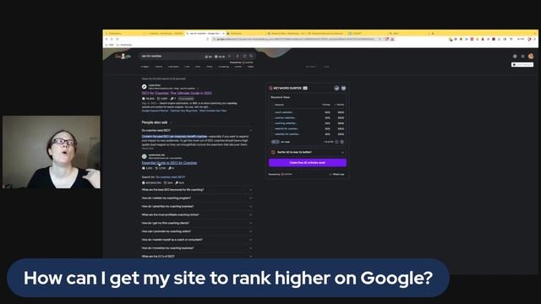Open a new browser tab with plus icon
This screenshot has height=304, width=541.
[x=433, y=34]
